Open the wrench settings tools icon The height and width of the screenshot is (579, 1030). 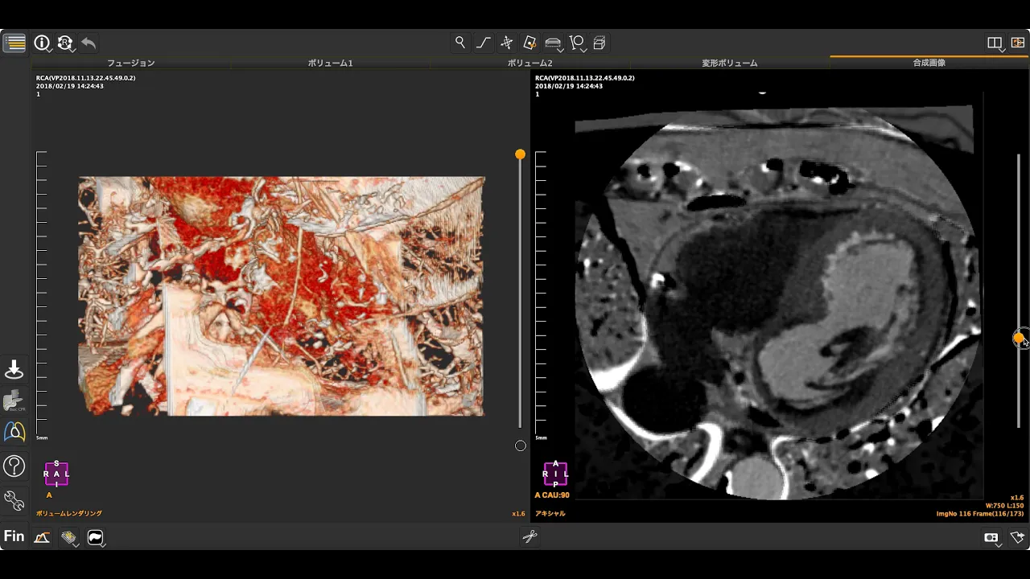coord(14,501)
